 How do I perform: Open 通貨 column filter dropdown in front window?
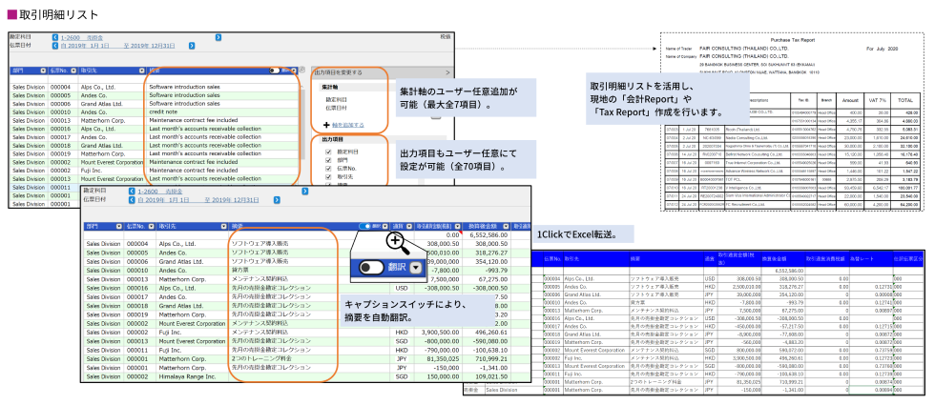pos(408,227)
